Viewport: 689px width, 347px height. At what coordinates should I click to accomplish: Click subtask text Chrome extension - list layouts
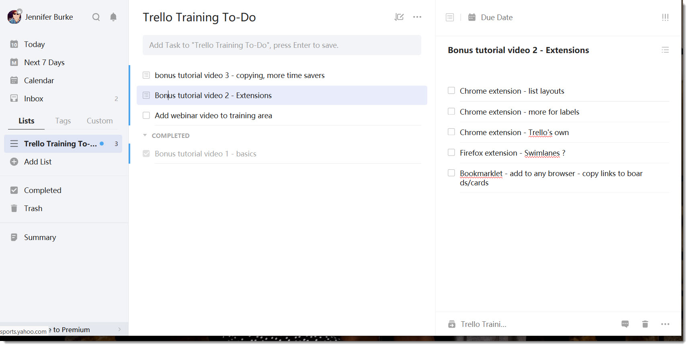click(x=512, y=91)
